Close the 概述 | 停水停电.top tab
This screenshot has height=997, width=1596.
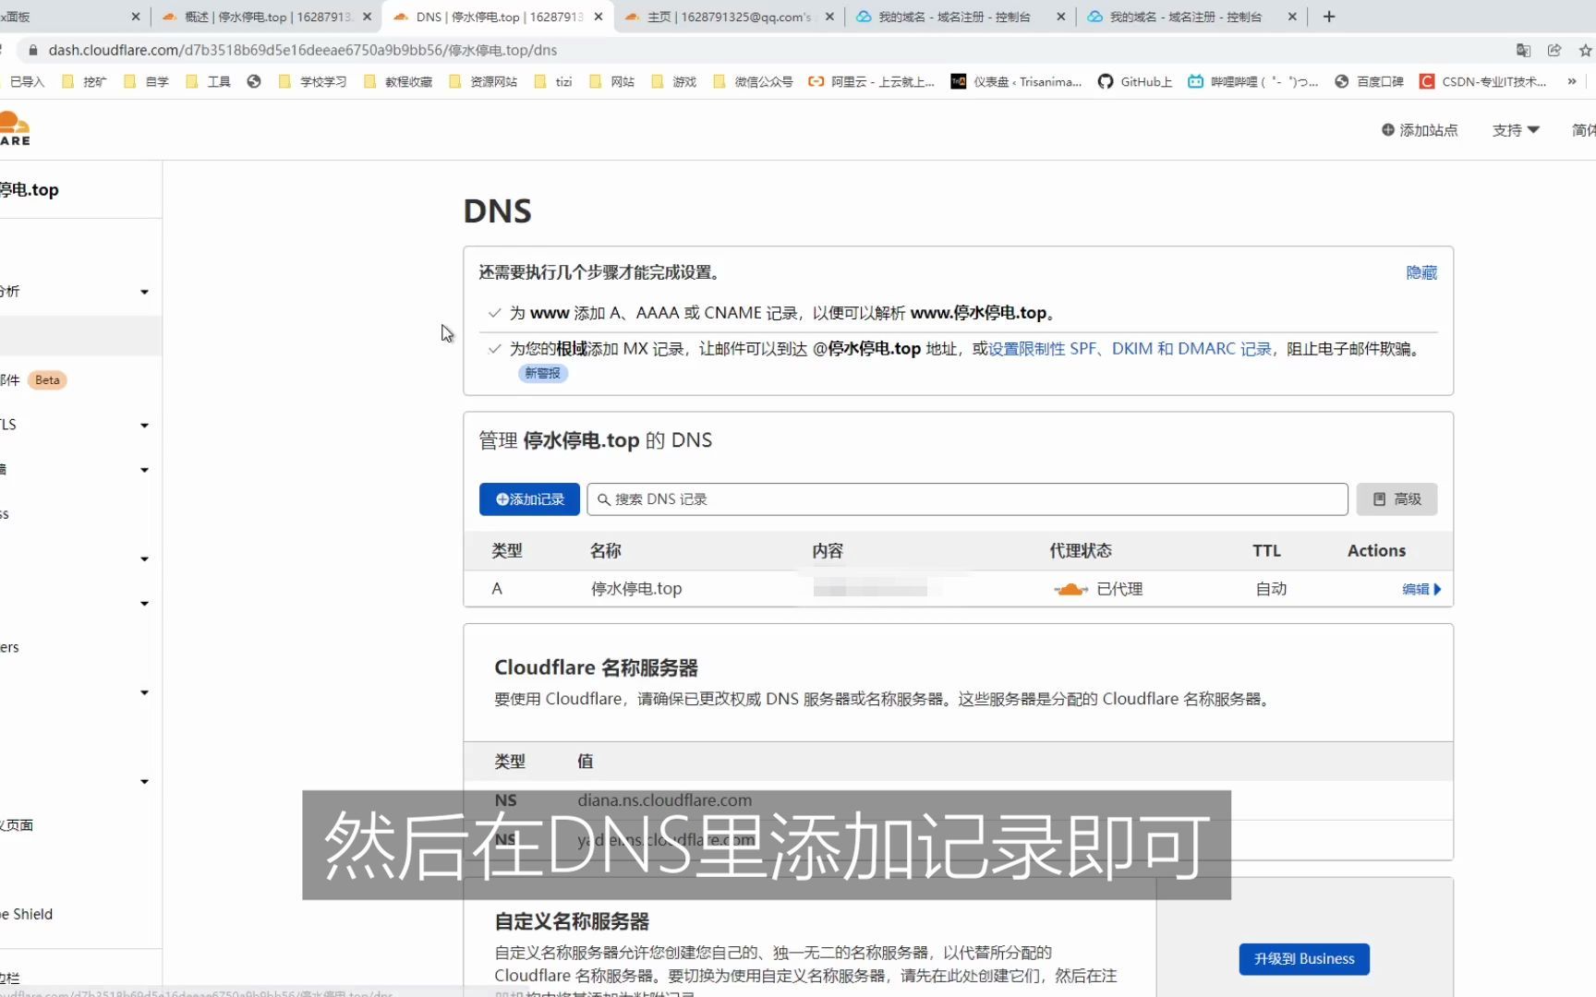[367, 17]
